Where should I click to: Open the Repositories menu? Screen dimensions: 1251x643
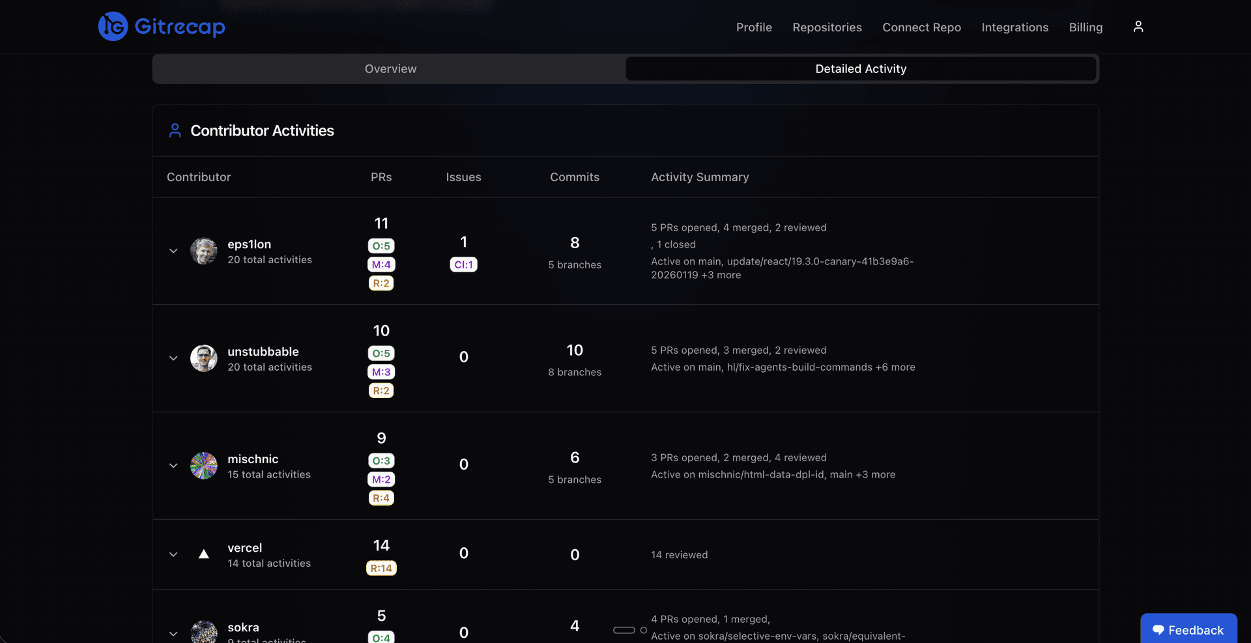tap(827, 27)
